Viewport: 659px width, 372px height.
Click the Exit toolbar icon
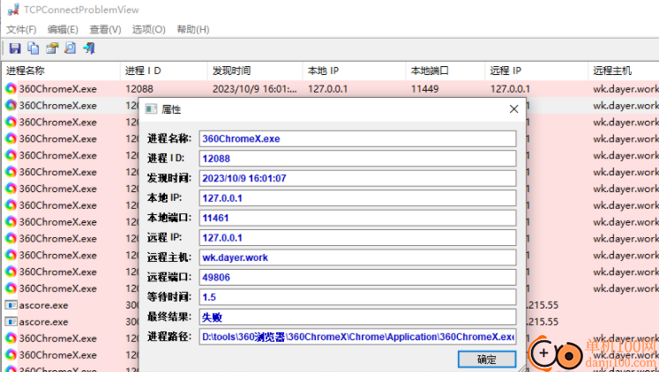89,48
